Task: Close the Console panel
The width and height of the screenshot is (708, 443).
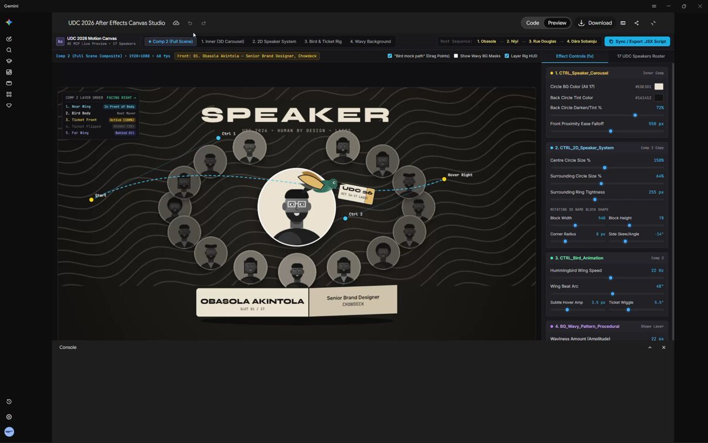Action: click(664, 347)
